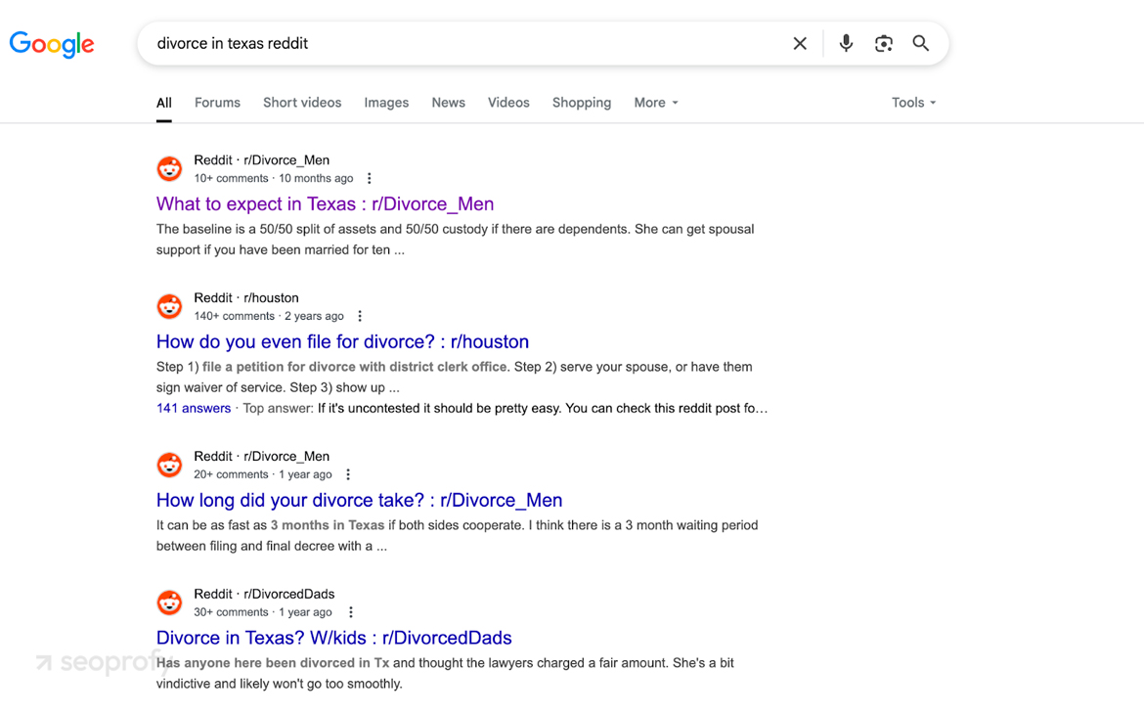
Task: Click the Reddit icon beside r/Divorce_Men 1 year ago
Action: pos(169,465)
